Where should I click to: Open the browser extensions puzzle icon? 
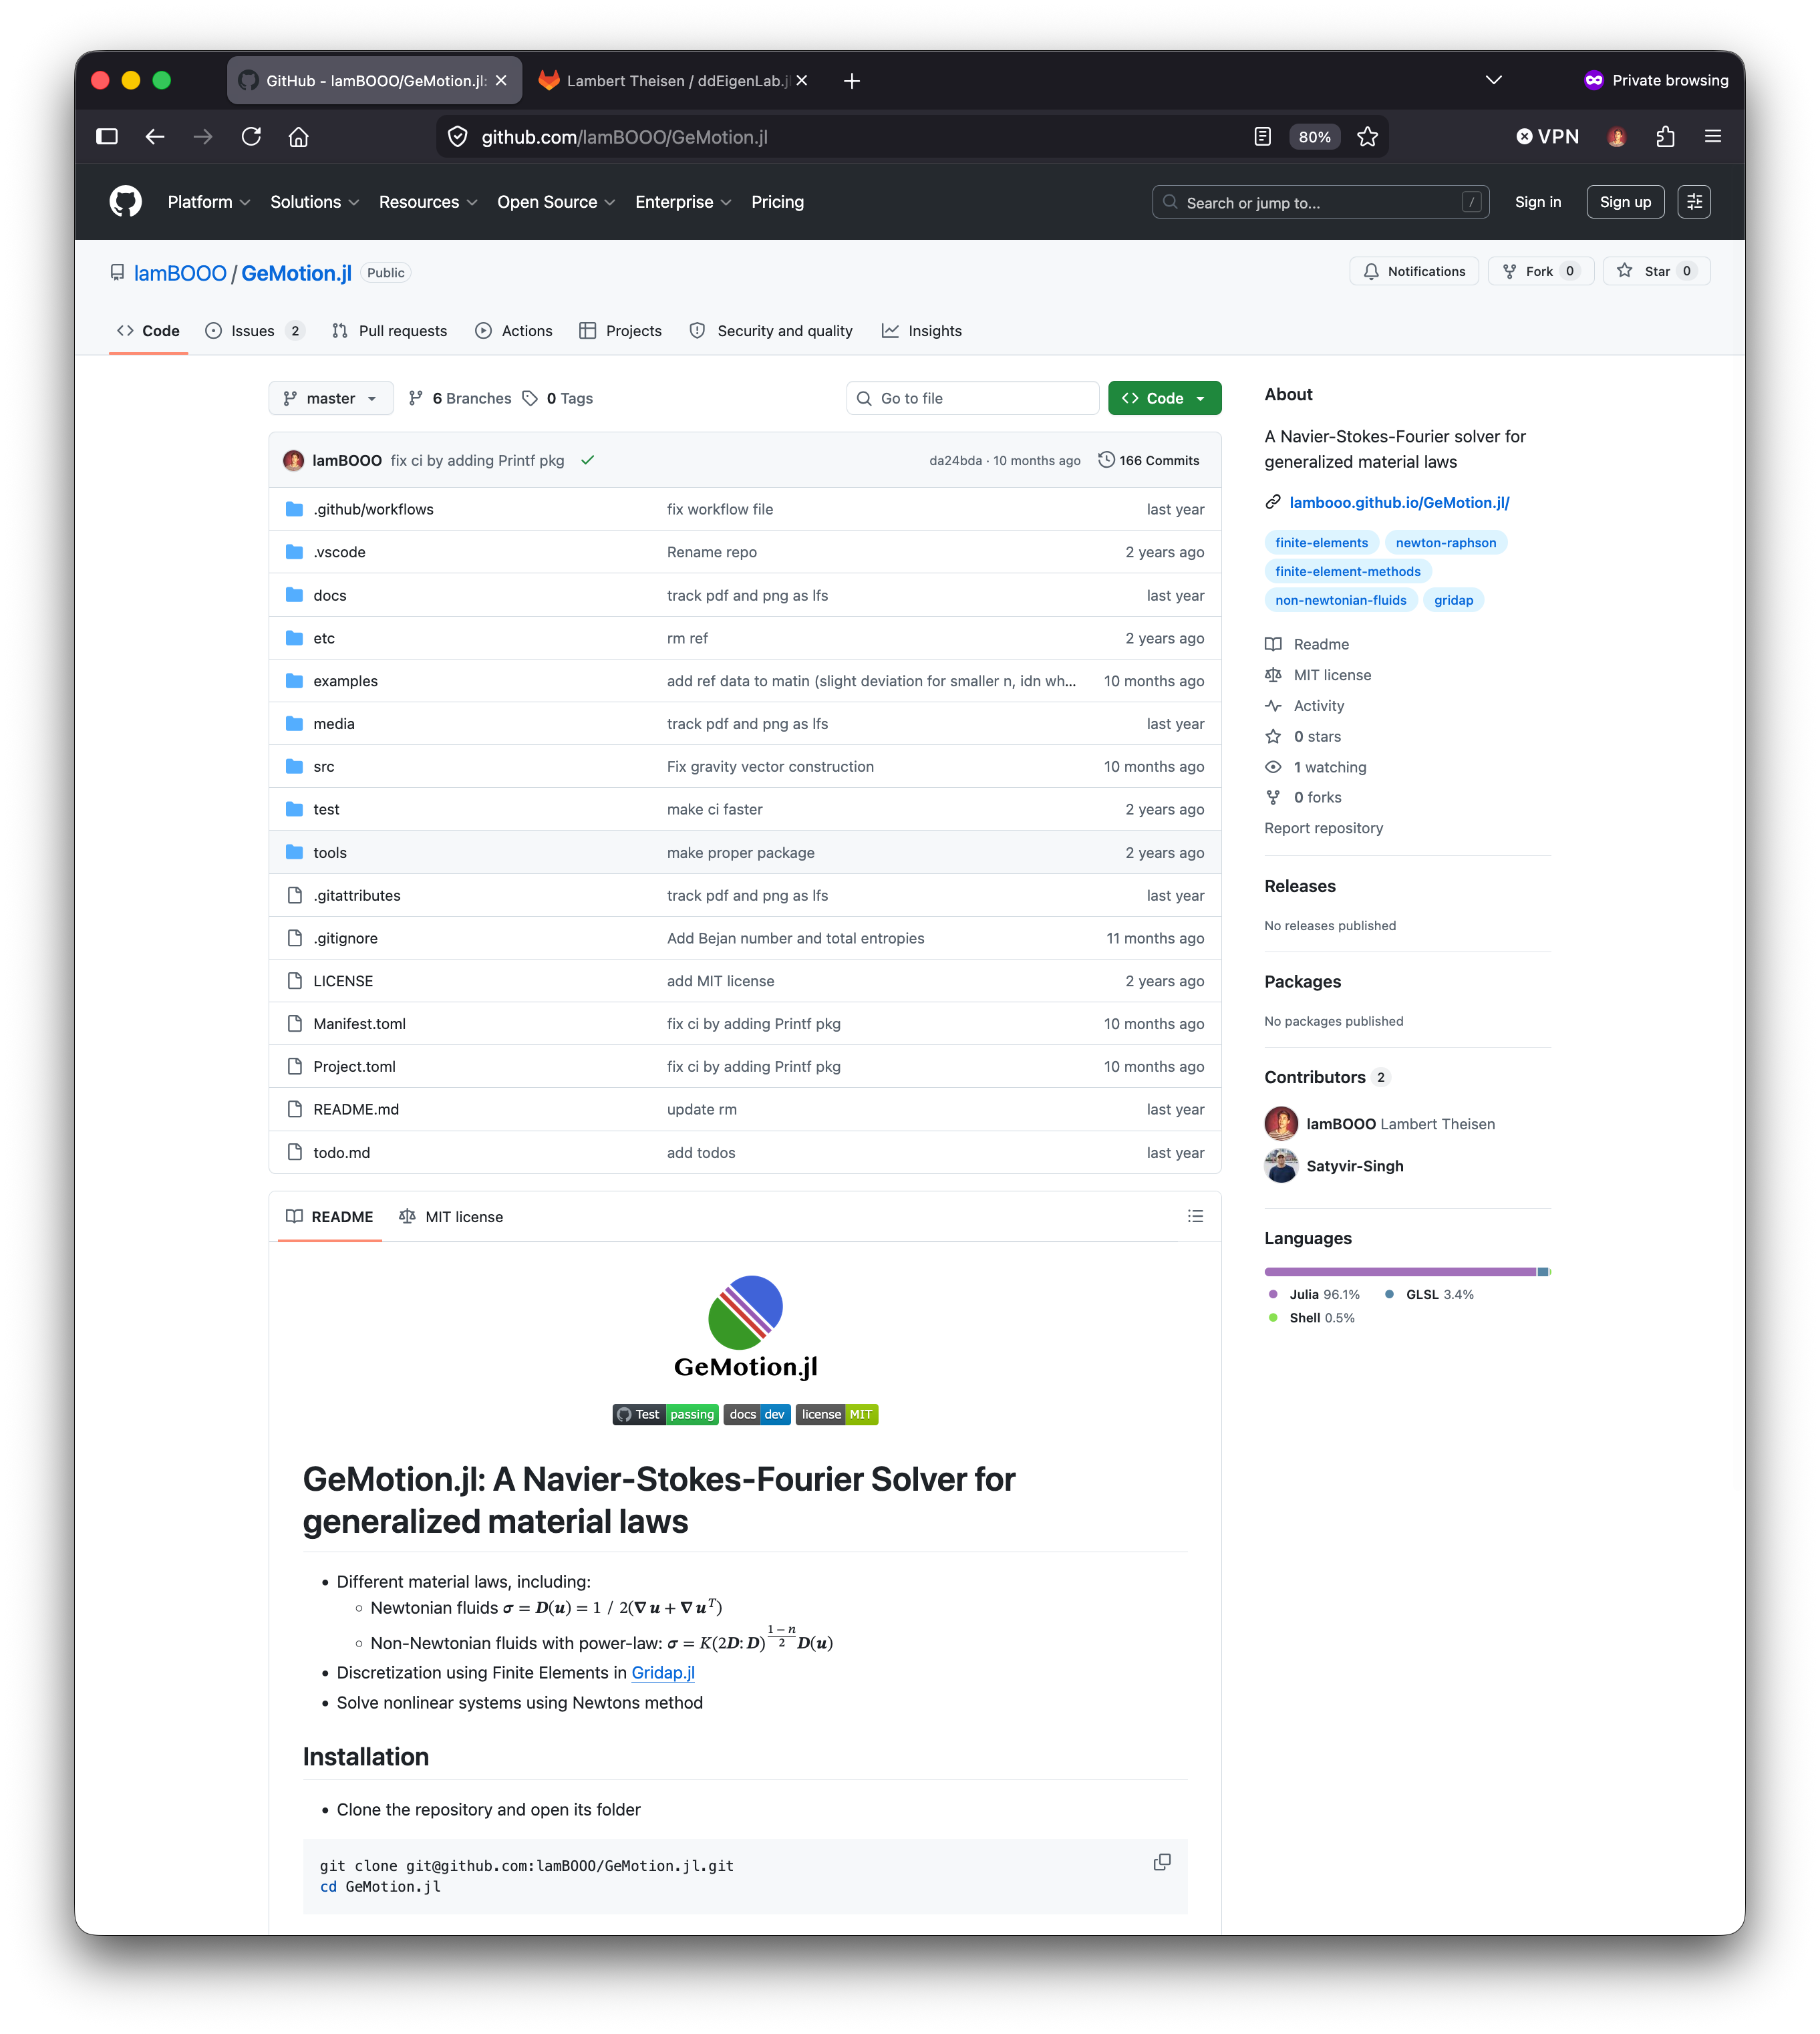click(1665, 137)
